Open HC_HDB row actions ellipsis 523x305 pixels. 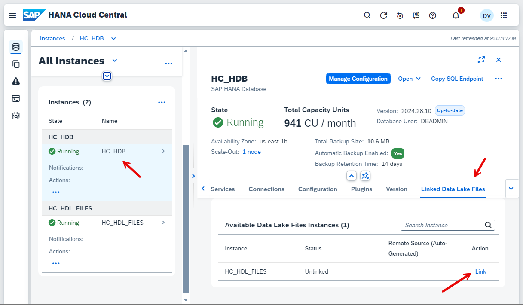56,192
